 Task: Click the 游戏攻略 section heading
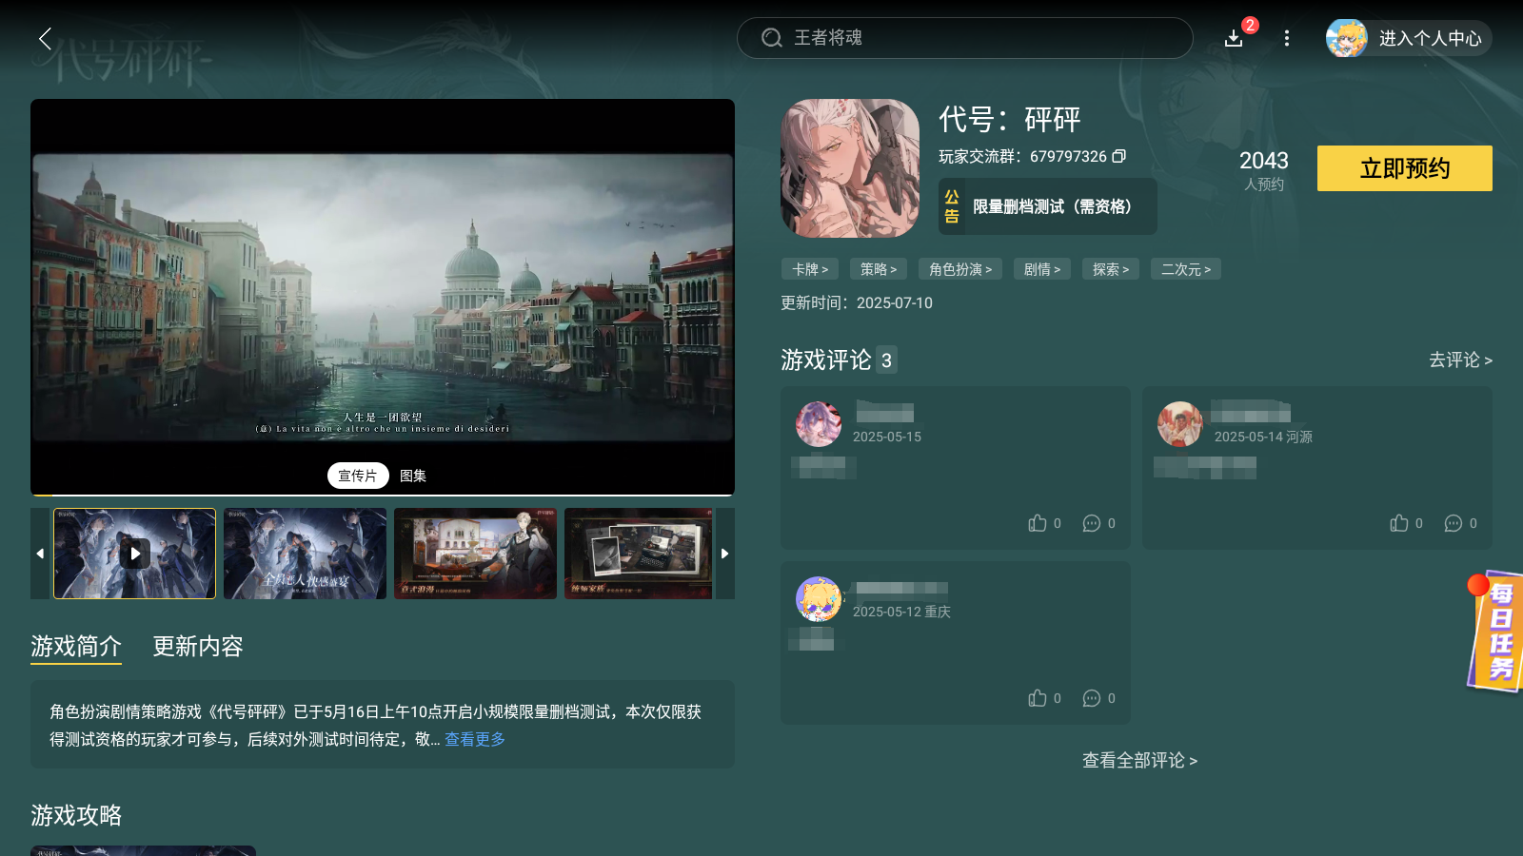coord(76,815)
